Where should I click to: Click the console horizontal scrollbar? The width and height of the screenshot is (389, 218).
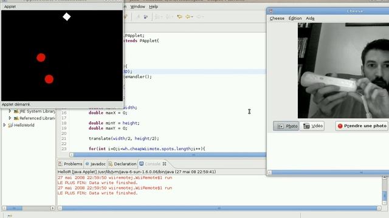coord(219,208)
